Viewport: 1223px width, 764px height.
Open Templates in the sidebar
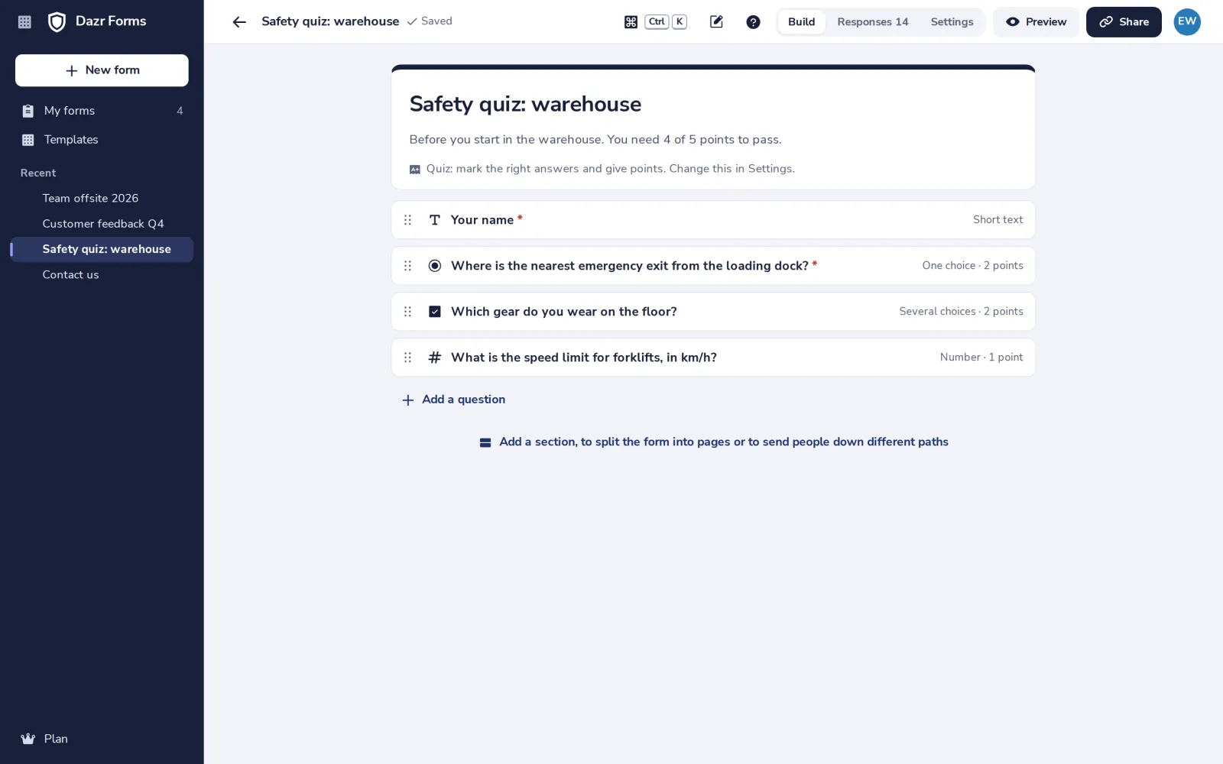click(102, 140)
